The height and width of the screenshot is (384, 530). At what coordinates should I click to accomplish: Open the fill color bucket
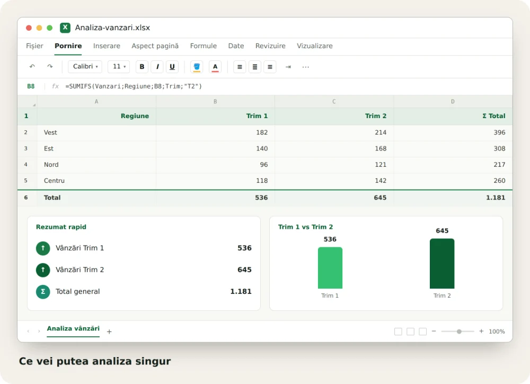(x=197, y=67)
